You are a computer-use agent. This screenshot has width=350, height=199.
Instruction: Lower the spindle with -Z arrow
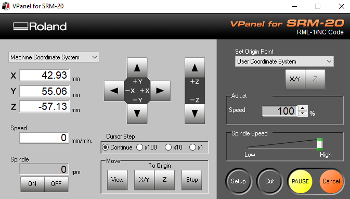(195, 114)
